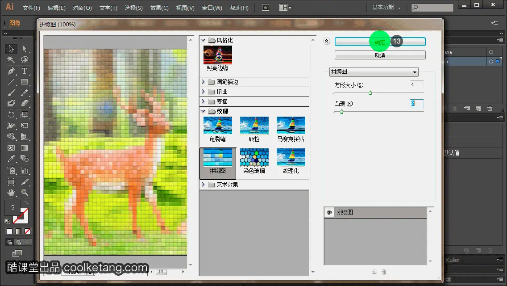This screenshot has height=286, width=507.
Task: Click the 方形大小 value field
Action: click(x=416, y=85)
